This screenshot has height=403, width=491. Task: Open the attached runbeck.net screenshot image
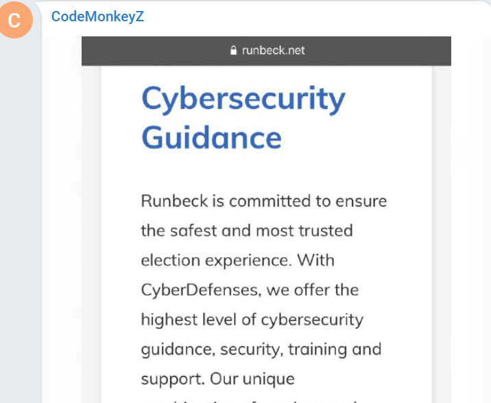pos(266,220)
